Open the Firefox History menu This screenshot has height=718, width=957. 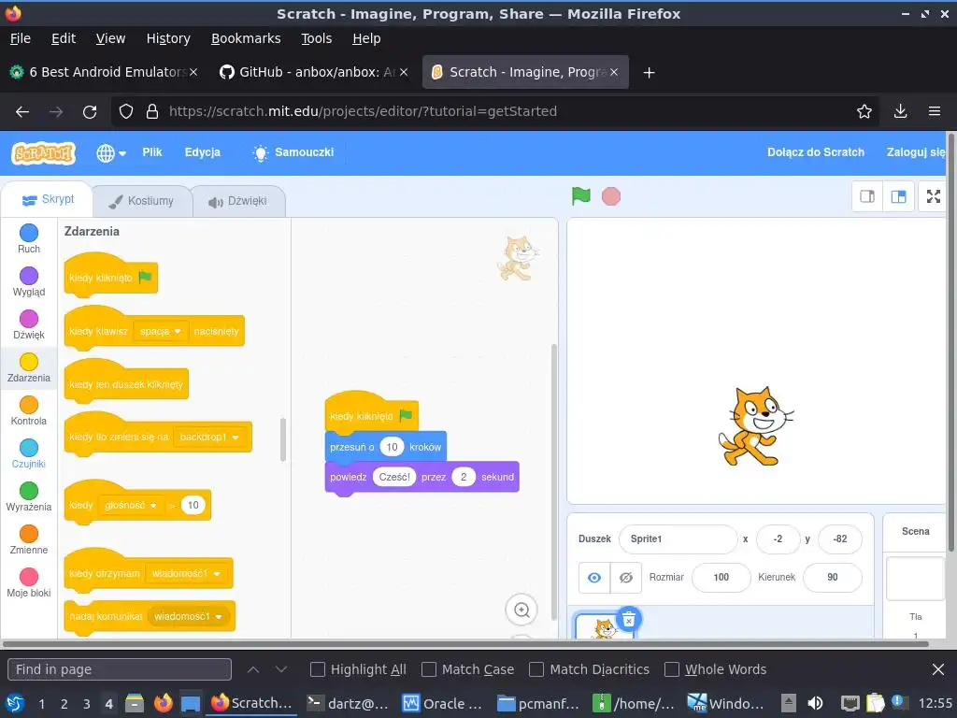(x=168, y=38)
